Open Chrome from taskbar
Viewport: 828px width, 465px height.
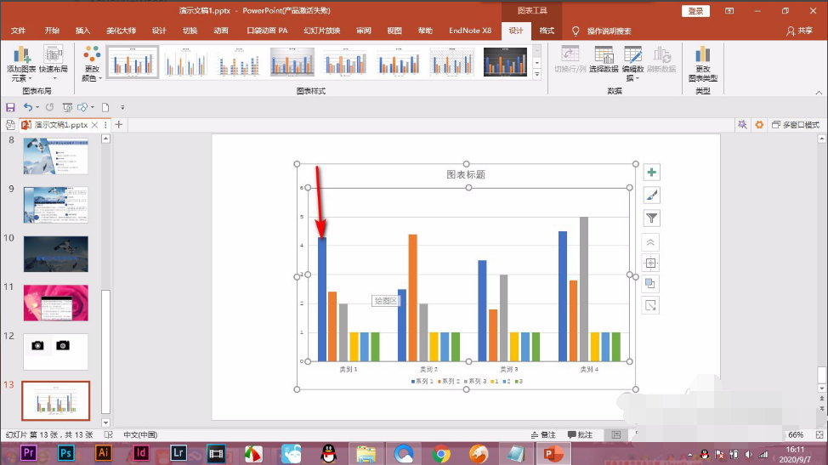[x=441, y=453]
